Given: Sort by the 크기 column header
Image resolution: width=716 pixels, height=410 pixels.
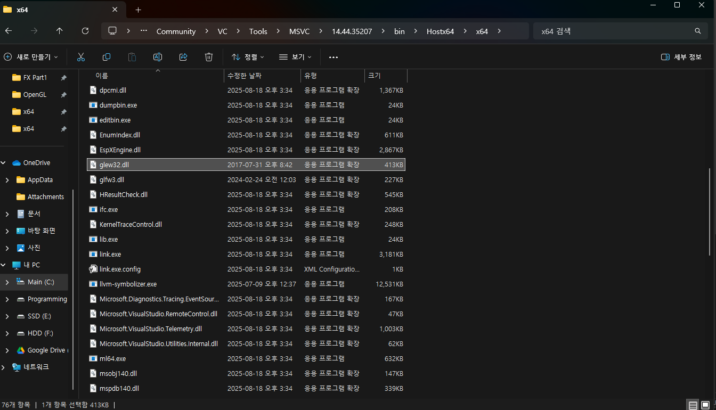Looking at the screenshot, I should coord(386,76).
